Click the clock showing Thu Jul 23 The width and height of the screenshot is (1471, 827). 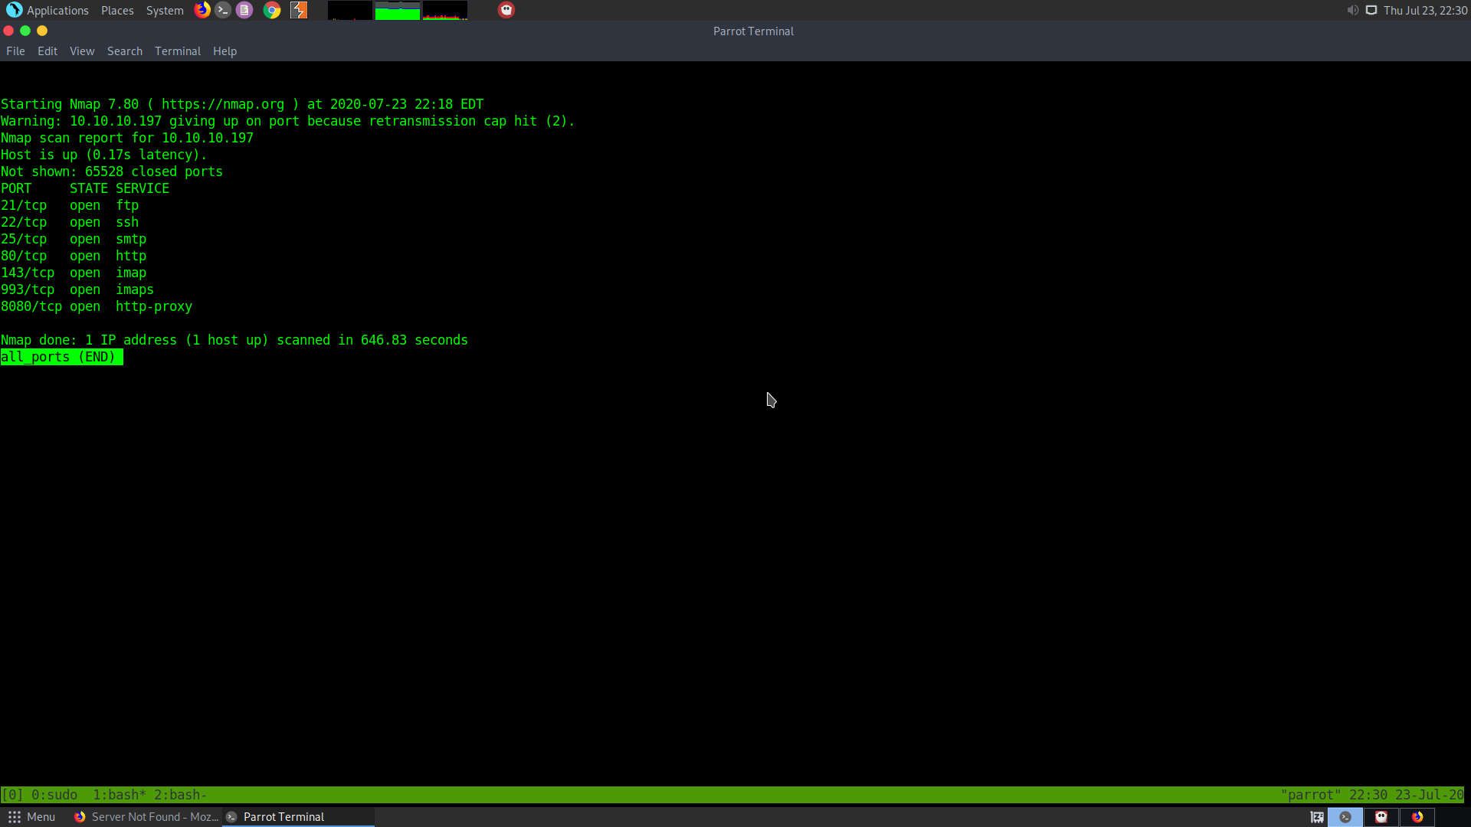click(1425, 10)
